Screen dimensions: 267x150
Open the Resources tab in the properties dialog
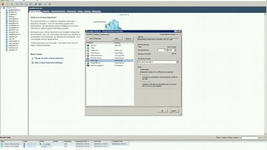pos(105,34)
